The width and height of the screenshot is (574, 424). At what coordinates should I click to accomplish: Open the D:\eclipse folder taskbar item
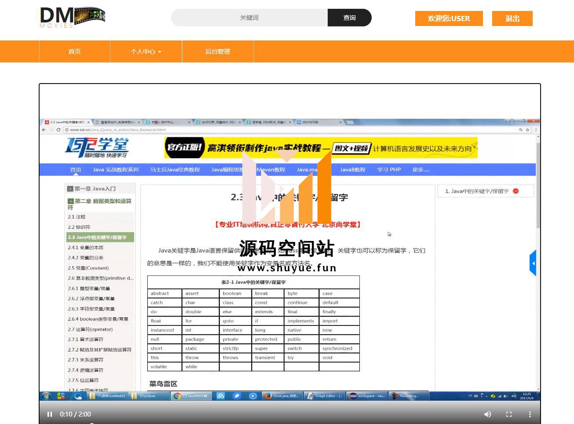click(x=149, y=396)
